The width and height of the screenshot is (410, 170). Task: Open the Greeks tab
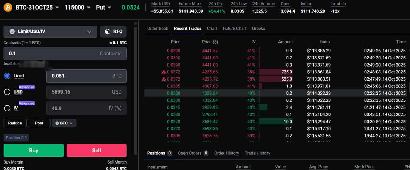coord(258,28)
